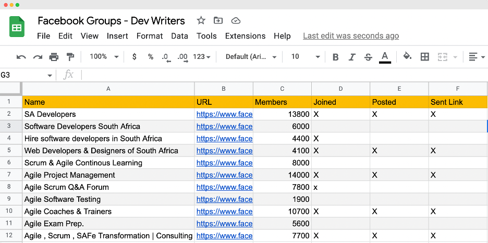Open the 123 number format dropdown
Screen dimensions: 488x243
pos(202,57)
